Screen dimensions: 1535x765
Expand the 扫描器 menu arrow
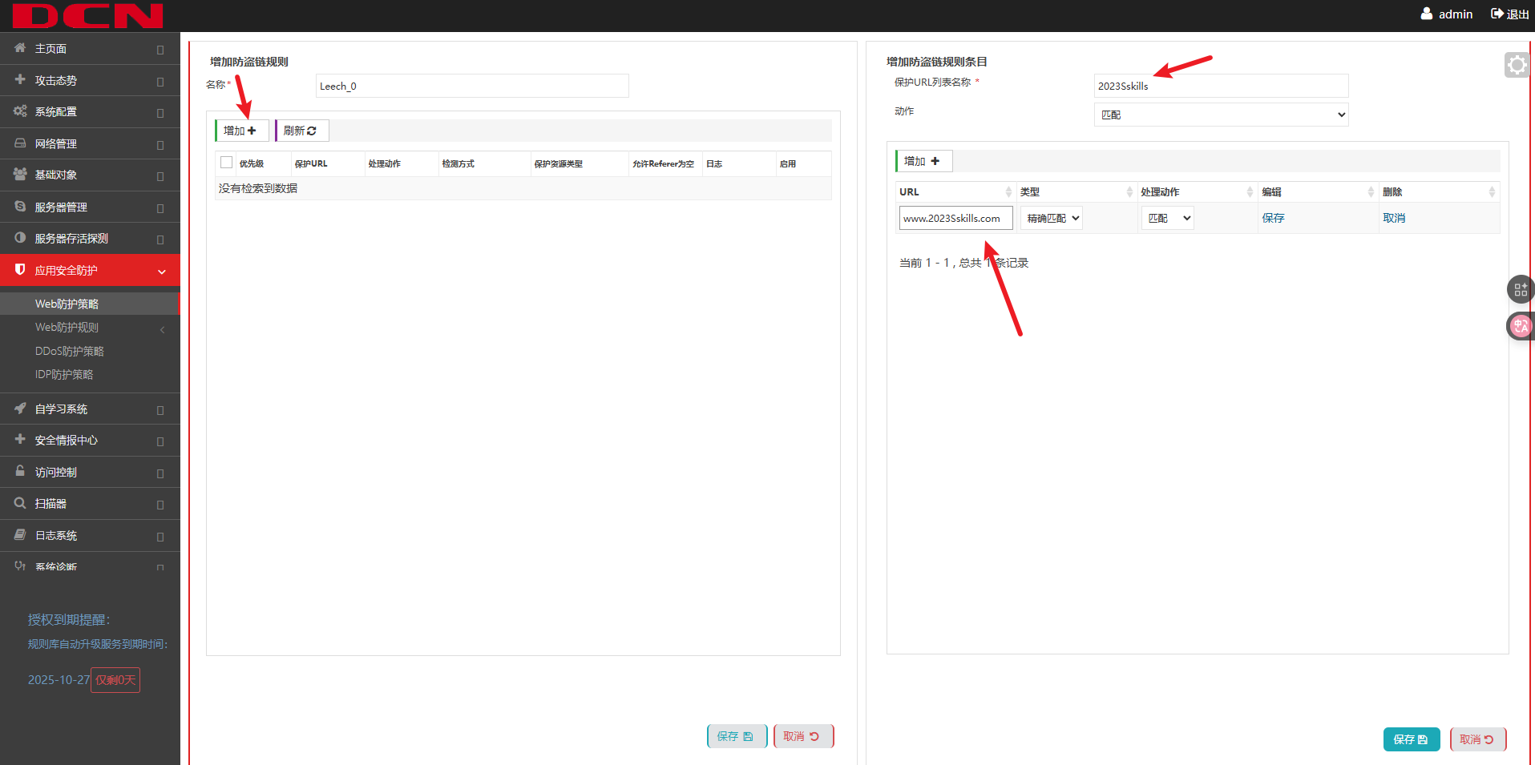coord(160,505)
